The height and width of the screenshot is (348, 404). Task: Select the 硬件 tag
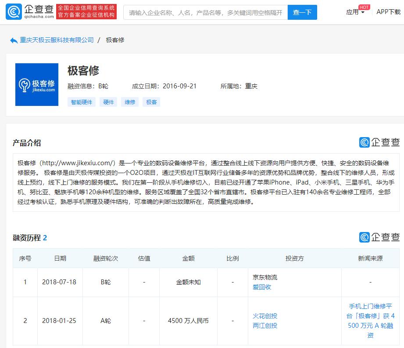[109, 101]
